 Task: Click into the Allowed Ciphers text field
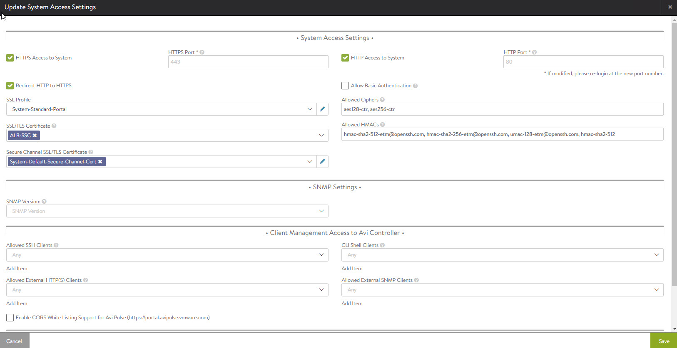502,109
